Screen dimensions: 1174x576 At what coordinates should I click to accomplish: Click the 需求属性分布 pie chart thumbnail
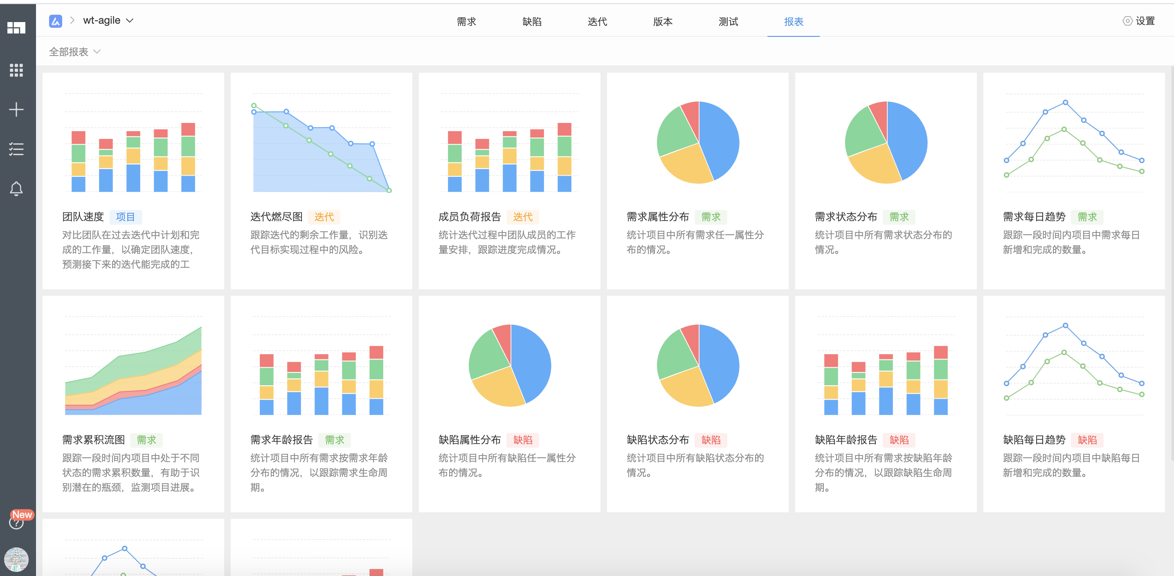pos(698,143)
